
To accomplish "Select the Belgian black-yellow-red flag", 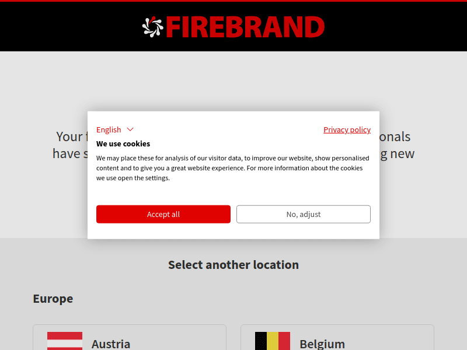I will [272, 341].
